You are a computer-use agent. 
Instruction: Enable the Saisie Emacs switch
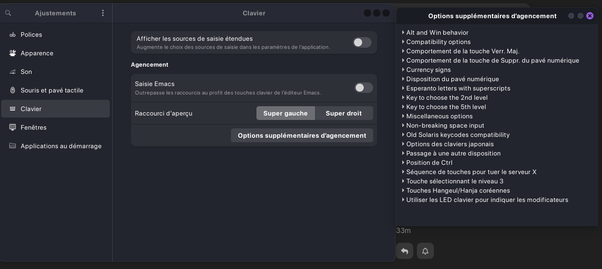click(363, 88)
